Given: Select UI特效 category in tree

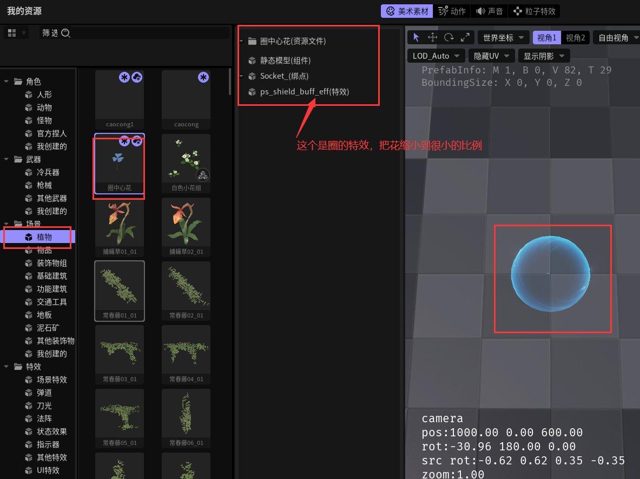Looking at the screenshot, I should click(48, 470).
